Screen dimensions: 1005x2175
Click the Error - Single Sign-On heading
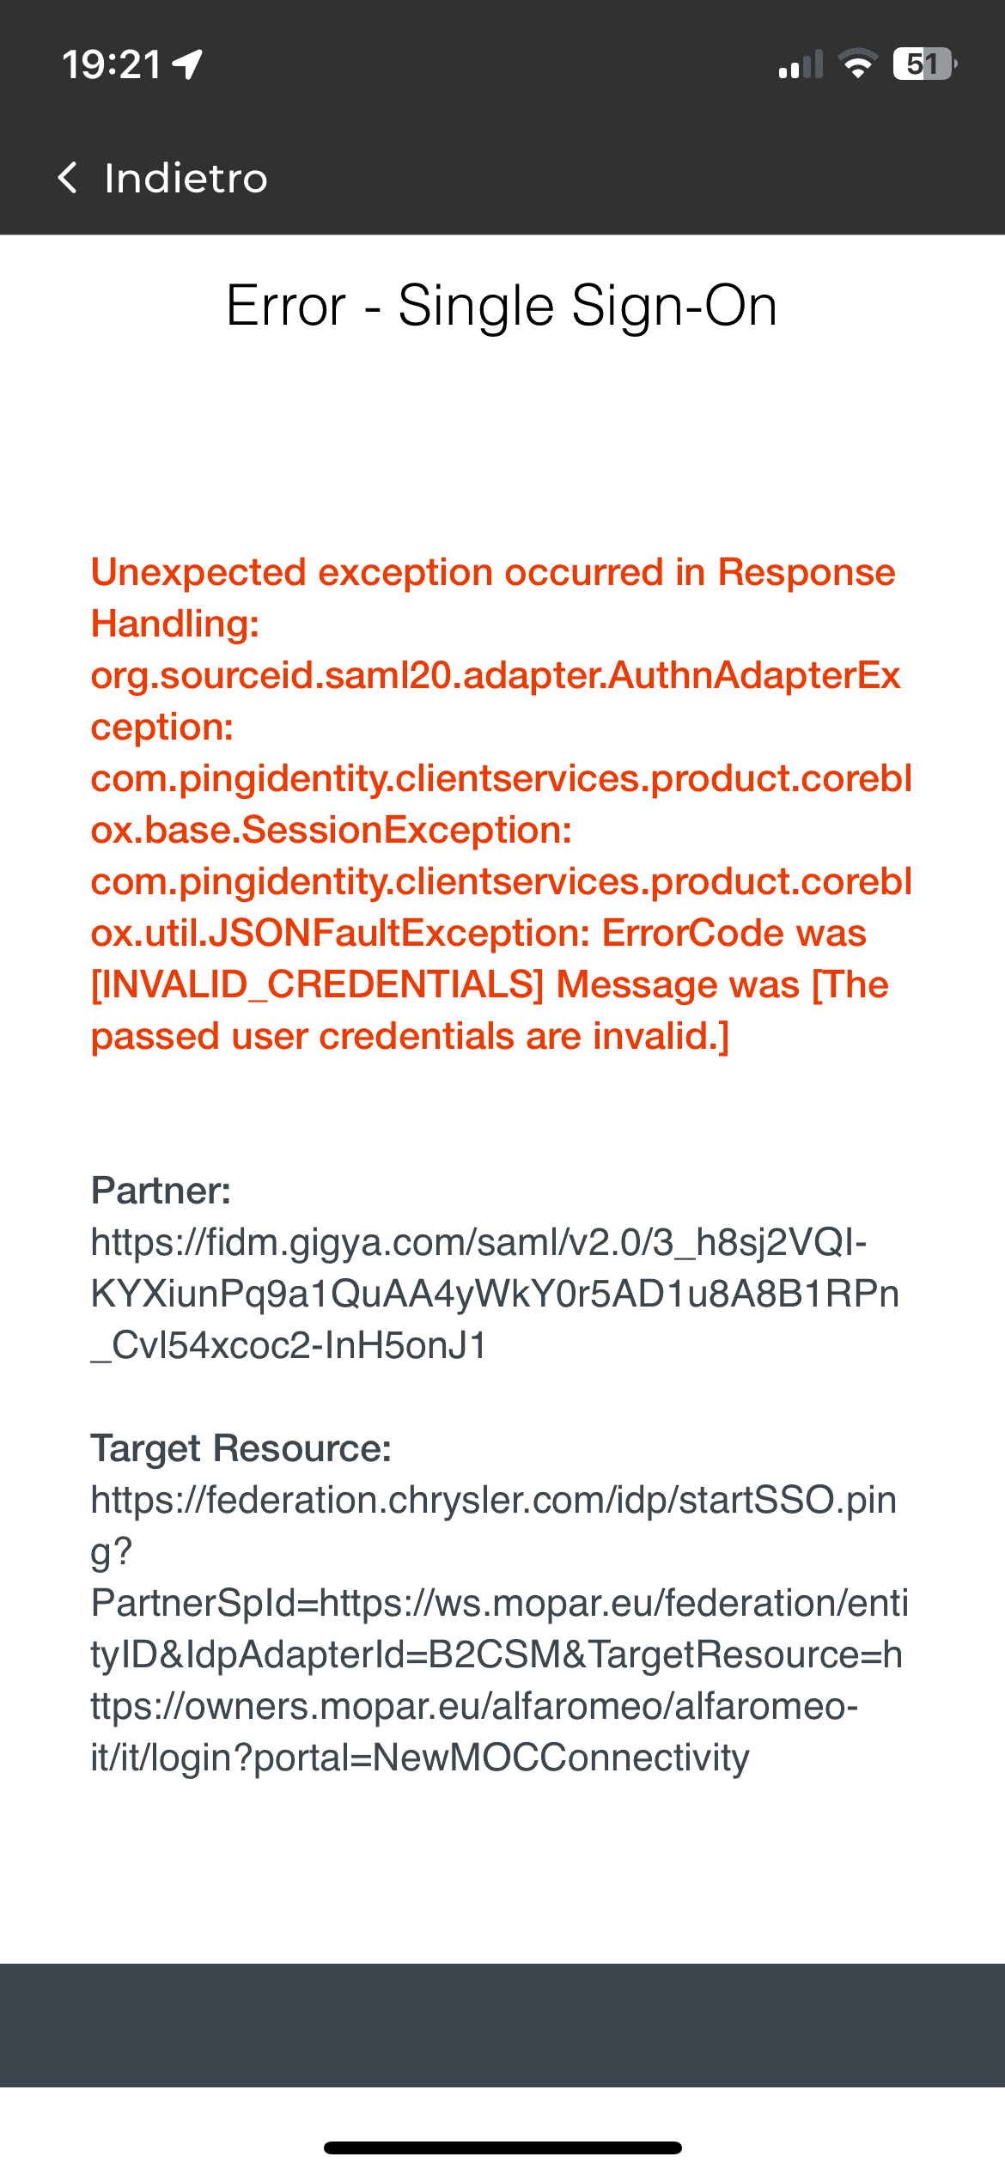(x=502, y=306)
